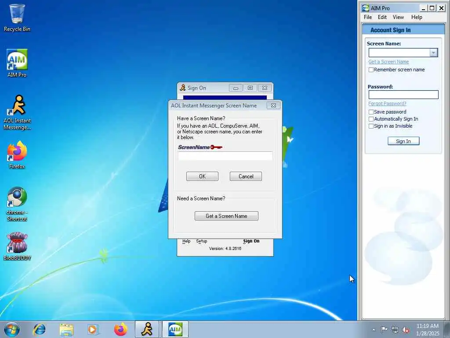Maximize the AIM Pro window

pos(432,8)
